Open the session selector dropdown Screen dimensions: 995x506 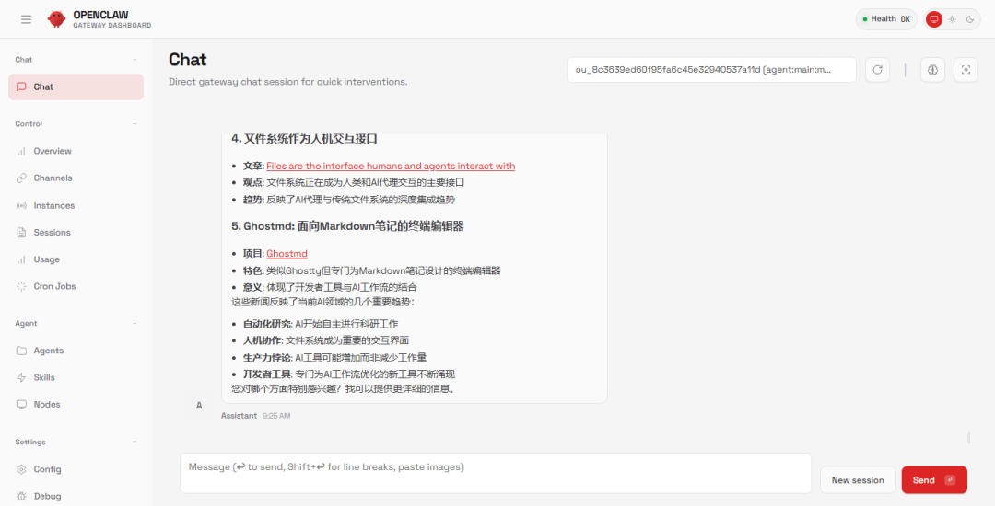[711, 70]
